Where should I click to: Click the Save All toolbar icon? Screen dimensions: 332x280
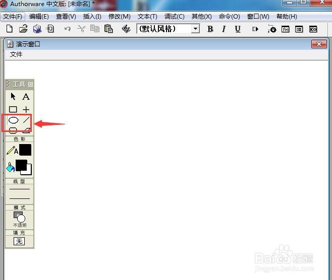point(37,29)
